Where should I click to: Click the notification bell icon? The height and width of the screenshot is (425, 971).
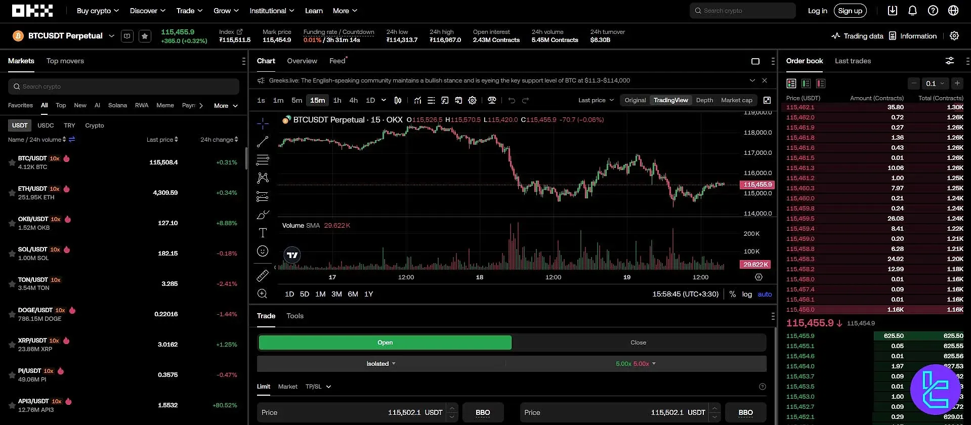coord(912,11)
